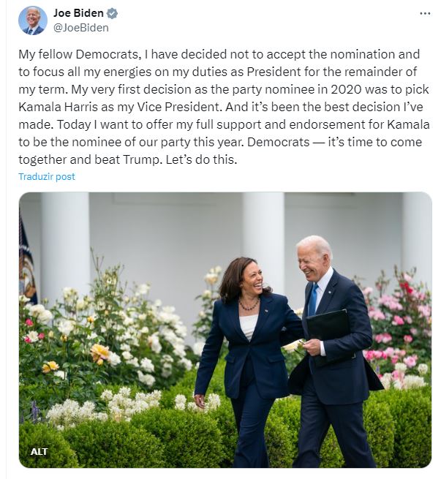Click Joe Biden's face in the photo
441x479 pixels.
[x=312, y=260]
